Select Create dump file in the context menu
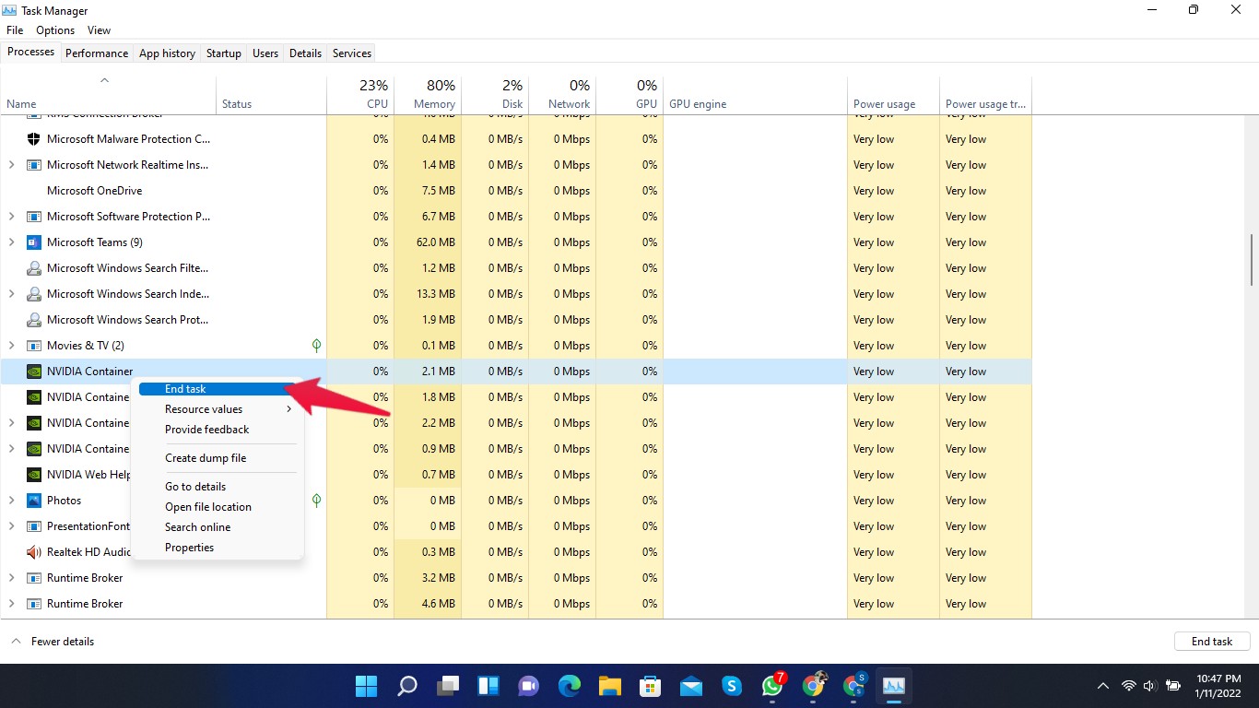Screen dimensions: 1259x708 point(218,458)
